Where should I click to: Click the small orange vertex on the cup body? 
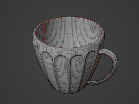tap(69, 83)
